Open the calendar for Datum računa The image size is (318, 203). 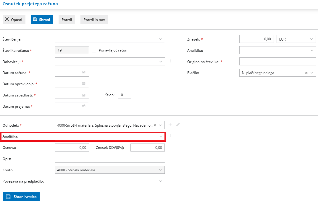point(83,72)
